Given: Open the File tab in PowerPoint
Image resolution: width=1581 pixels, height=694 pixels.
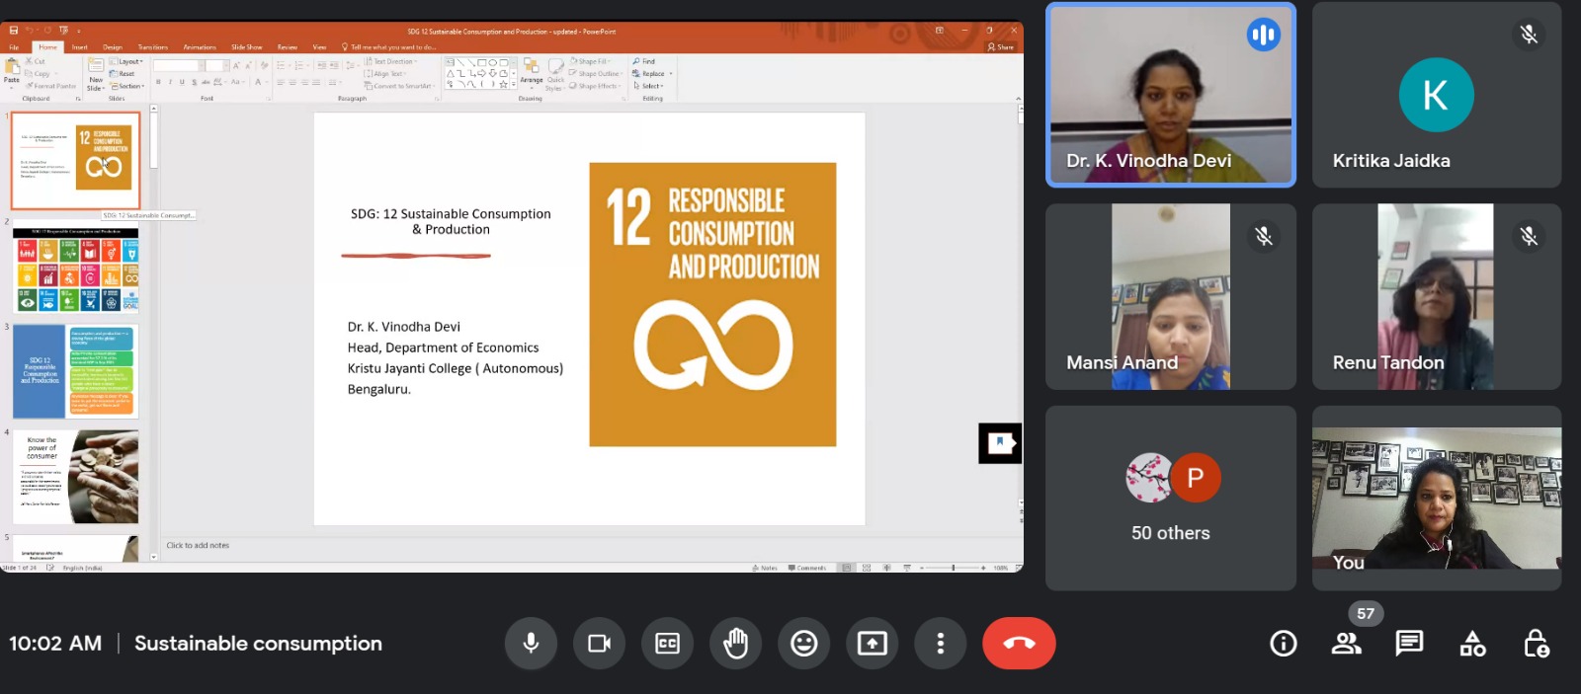Looking at the screenshot, I should point(14,47).
